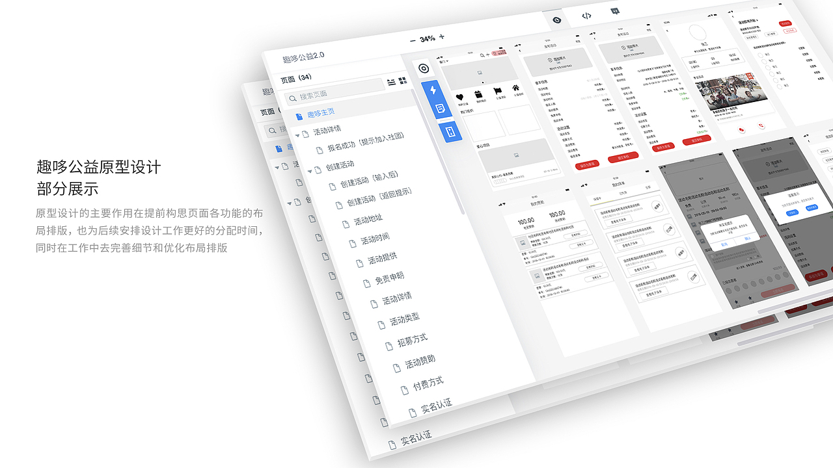
Task: Switch page list to tree view icon
Action: click(391, 82)
